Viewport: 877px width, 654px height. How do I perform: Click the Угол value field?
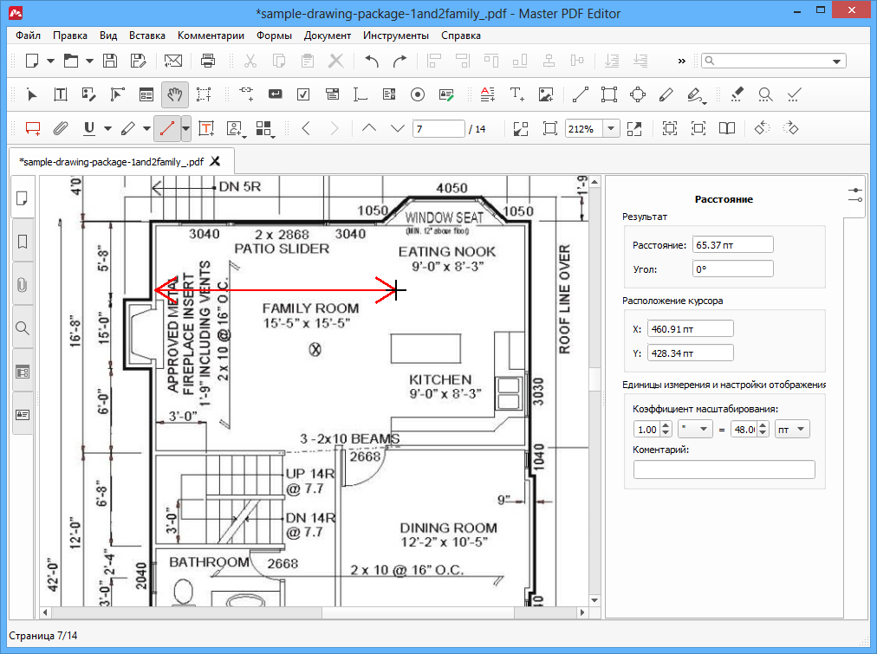click(x=732, y=269)
